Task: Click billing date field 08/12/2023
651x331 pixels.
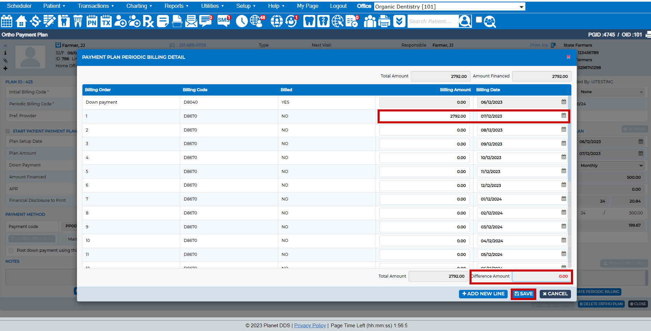Action: (522, 130)
